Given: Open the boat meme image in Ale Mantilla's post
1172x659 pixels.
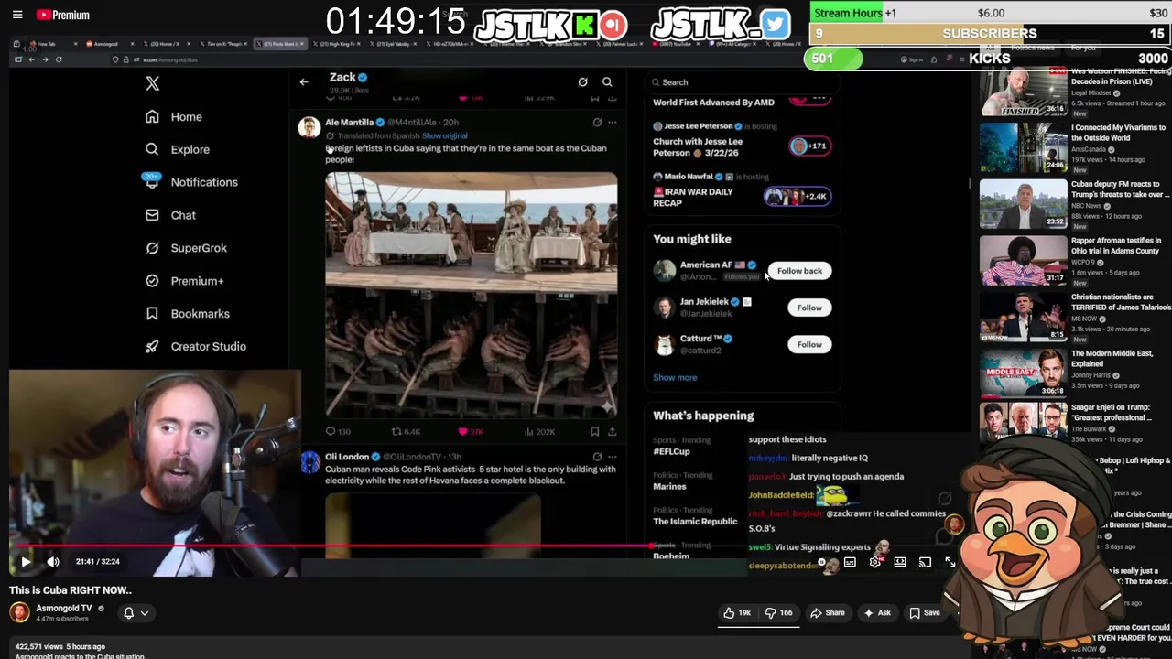Looking at the screenshot, I should 471,295.
